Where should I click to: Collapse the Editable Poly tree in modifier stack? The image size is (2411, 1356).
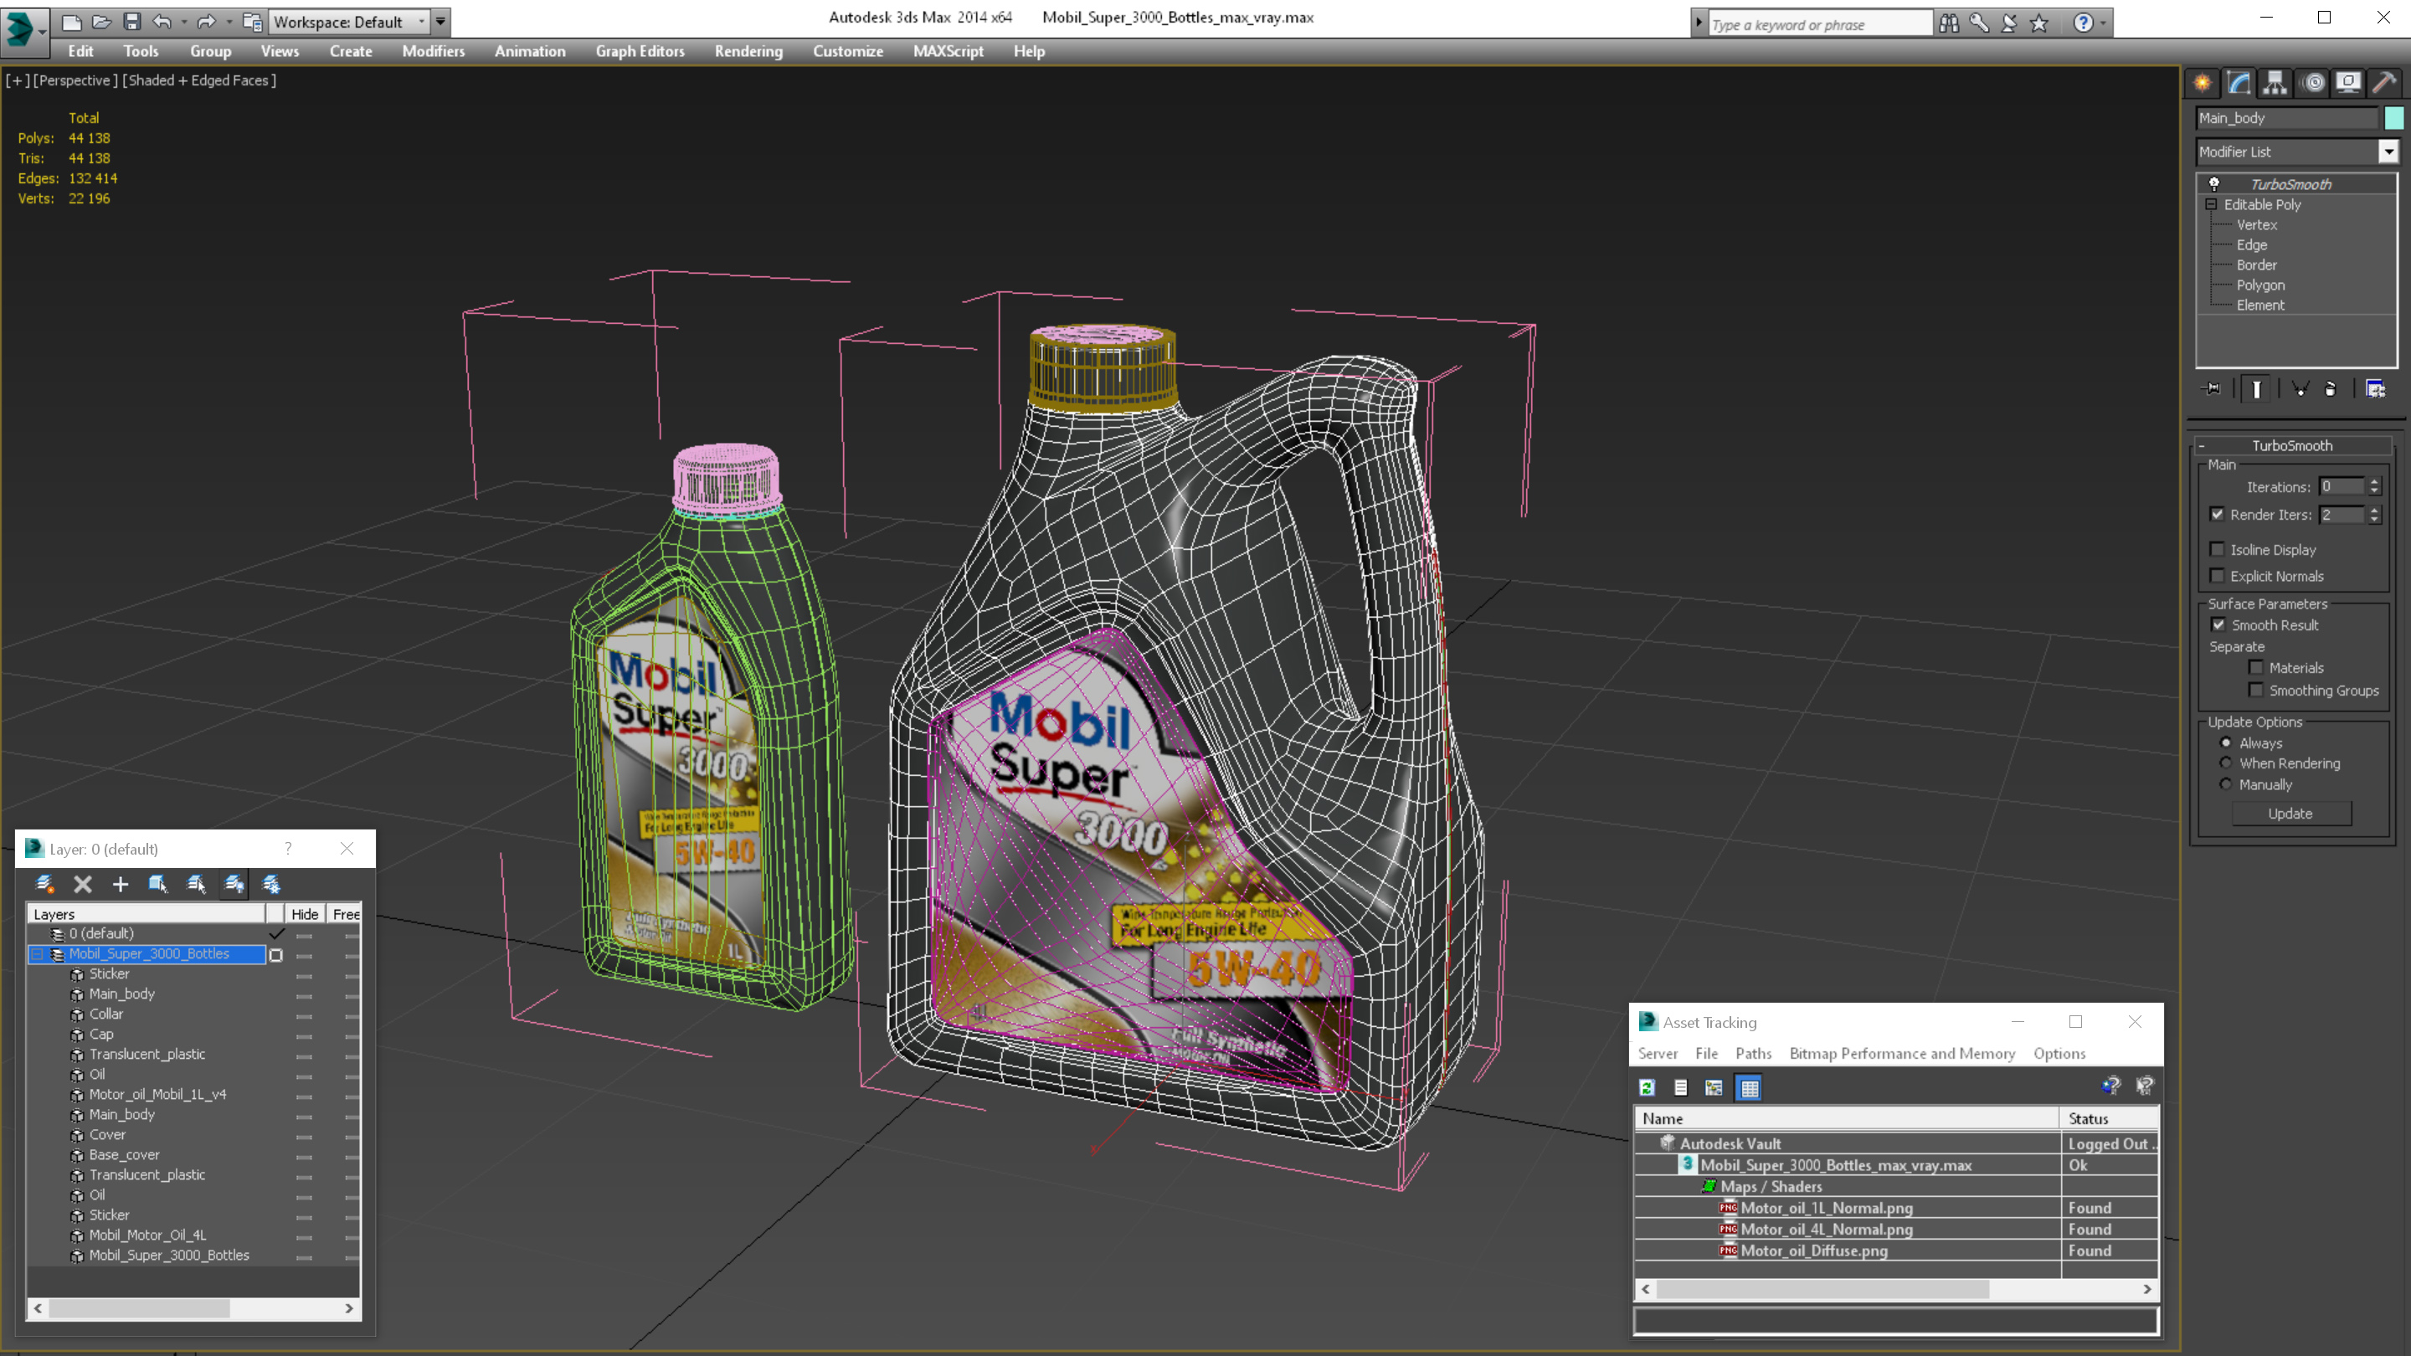[2211, 204]
